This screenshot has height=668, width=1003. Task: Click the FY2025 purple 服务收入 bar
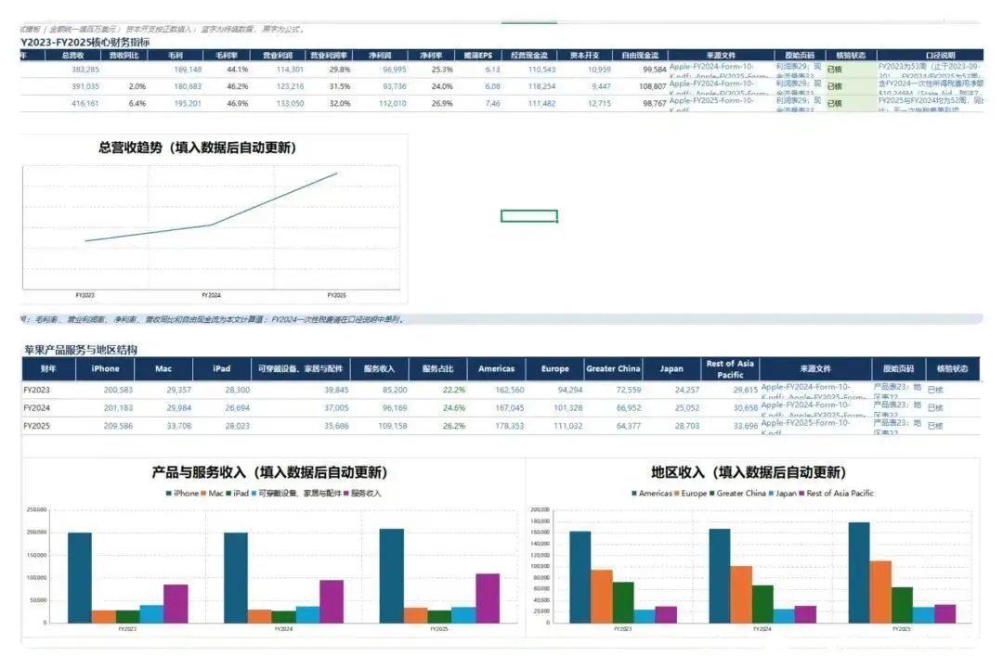(x=488, y=598)
